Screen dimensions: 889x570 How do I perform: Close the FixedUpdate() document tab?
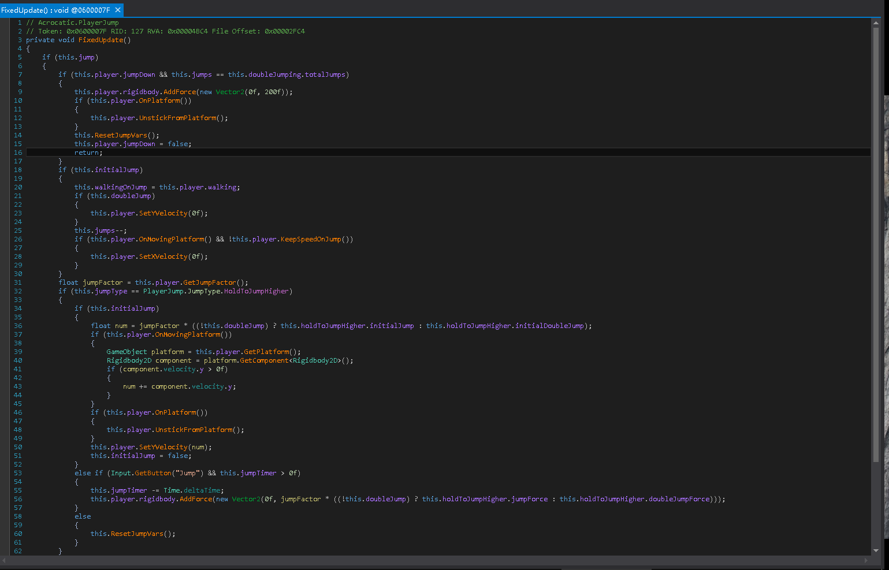click(x=118, y=10)
